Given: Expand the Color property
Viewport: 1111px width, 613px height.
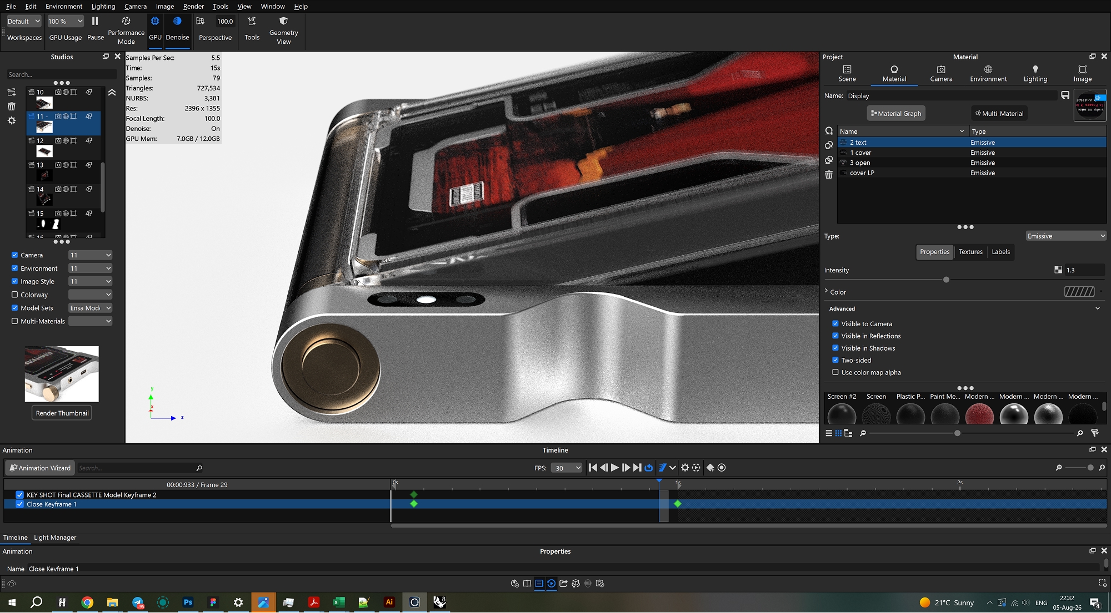Looking at the screenshot, I should pos(827,291).
